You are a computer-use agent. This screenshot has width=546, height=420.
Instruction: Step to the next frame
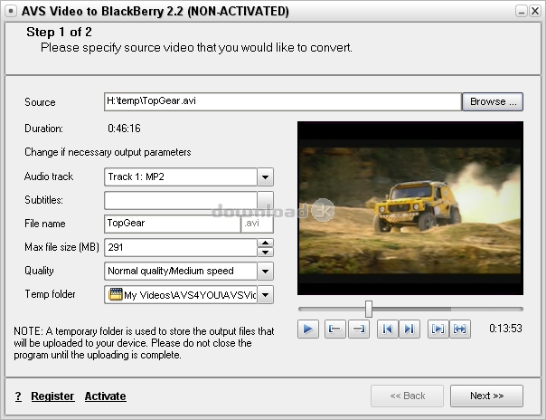pos(409,329)
